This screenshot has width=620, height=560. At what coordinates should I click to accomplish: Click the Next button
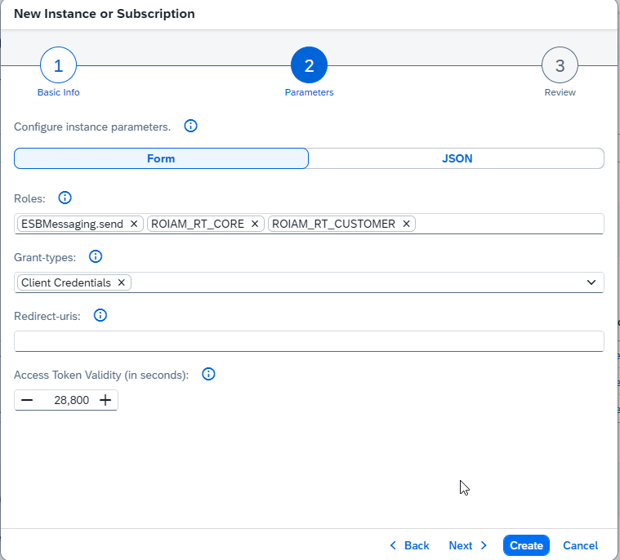pos(468,545)
